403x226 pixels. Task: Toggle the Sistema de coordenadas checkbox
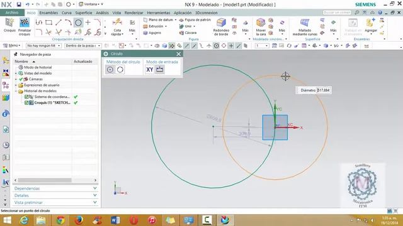point(26,97)
